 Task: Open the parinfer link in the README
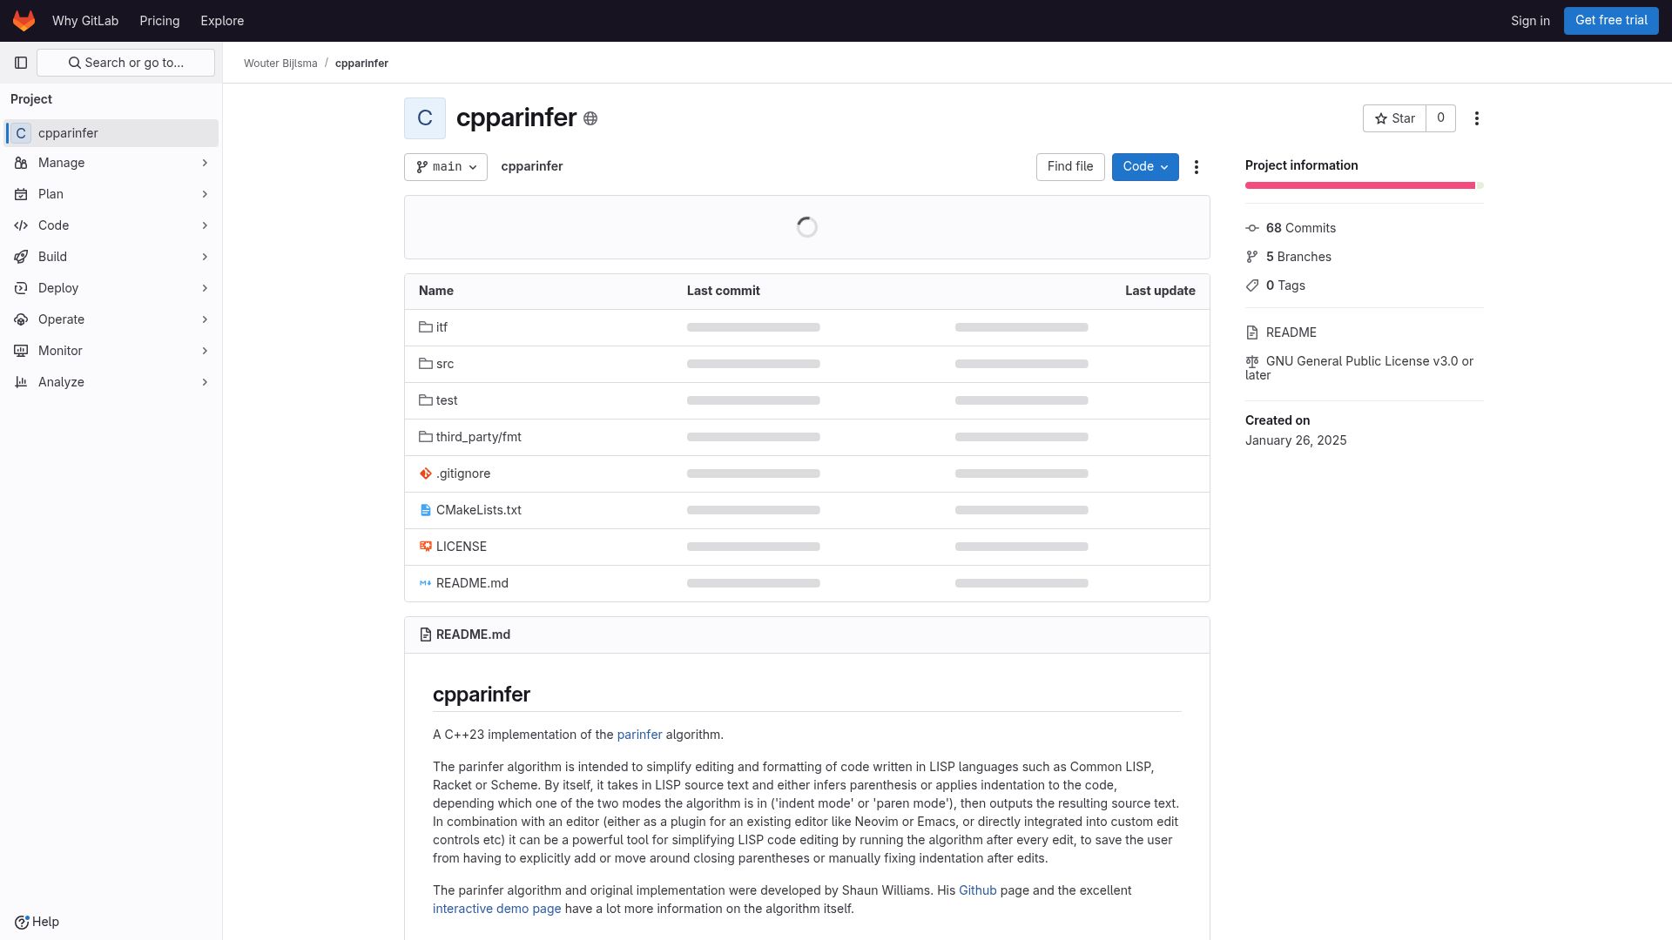639,735
